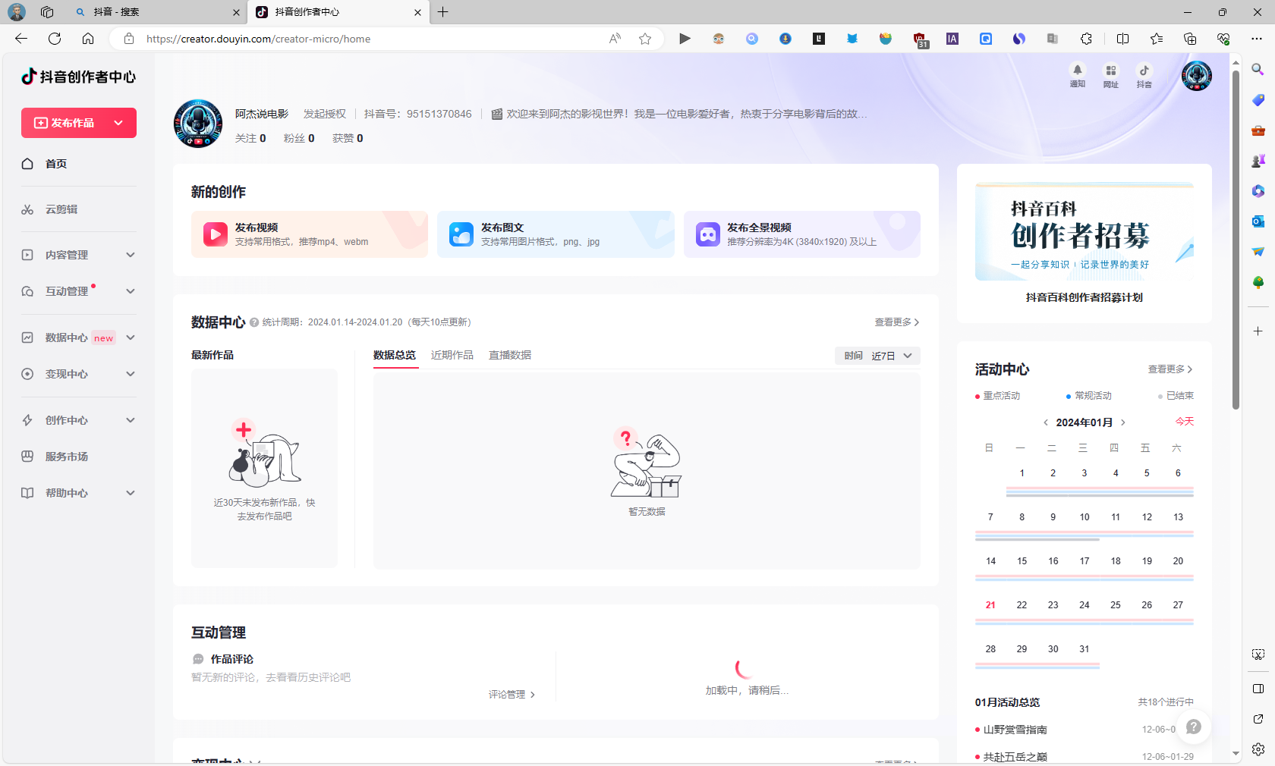Click the 发布全景视频 VR icon
1275x766 pixels.
click(707, 234)
